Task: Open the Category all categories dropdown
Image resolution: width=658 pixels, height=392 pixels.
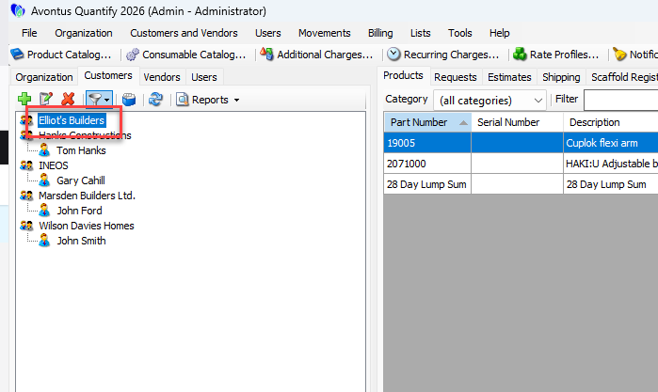Action: click(489, 101)
